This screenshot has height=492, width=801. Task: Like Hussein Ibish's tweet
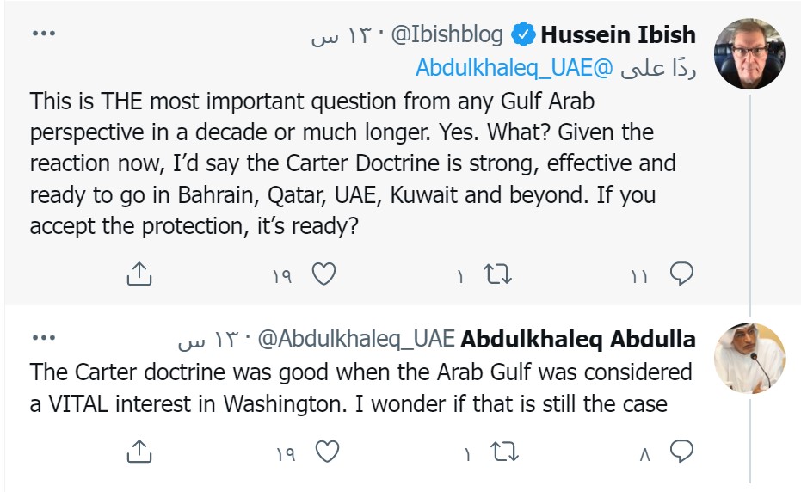click(322, 274)
